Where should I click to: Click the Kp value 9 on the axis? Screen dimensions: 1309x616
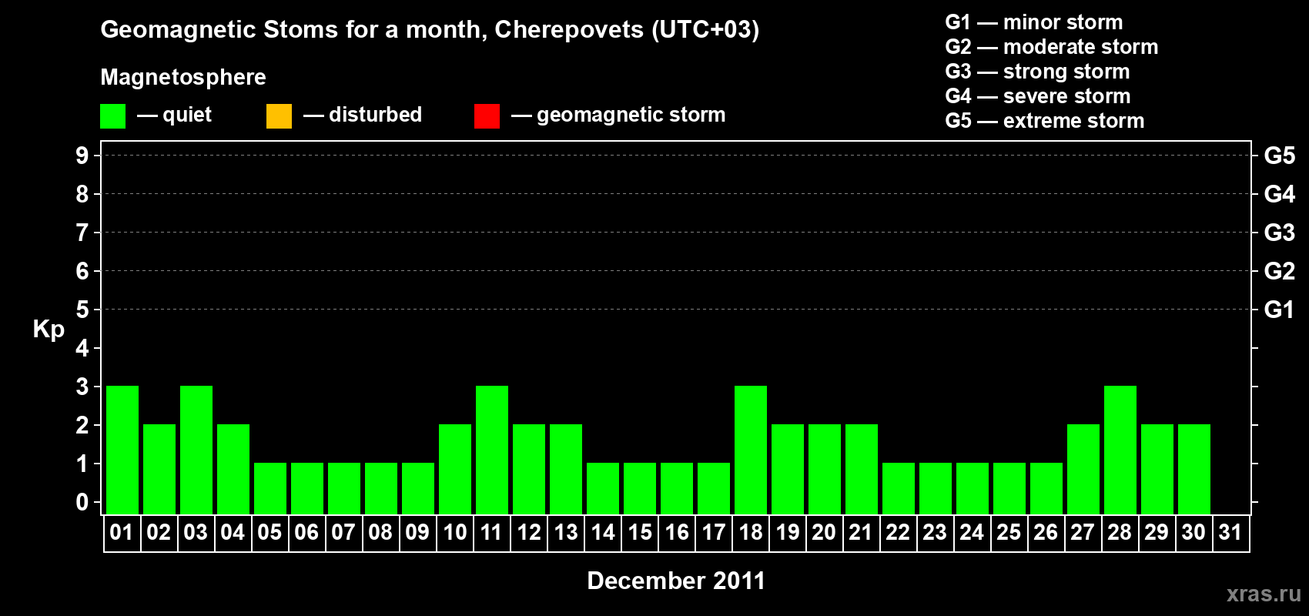coord(82,156)
